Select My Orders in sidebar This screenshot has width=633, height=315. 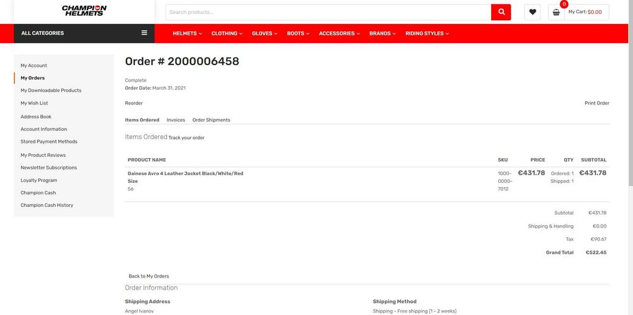[33, 78]
